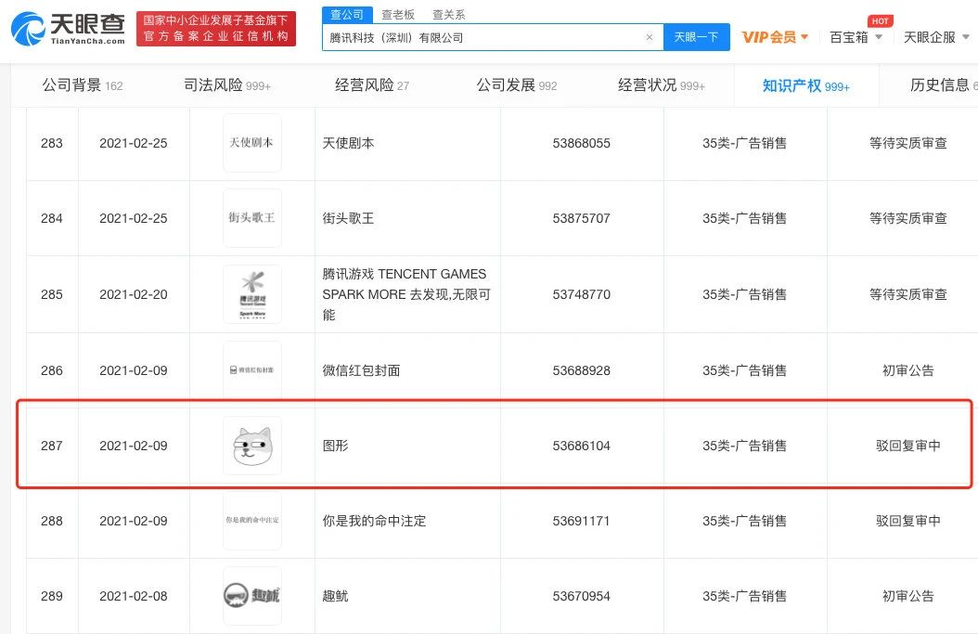The height and width of the screenshot is (634, 978).
Task: Click trademark name 趣鱿
Action: point(335,596)
